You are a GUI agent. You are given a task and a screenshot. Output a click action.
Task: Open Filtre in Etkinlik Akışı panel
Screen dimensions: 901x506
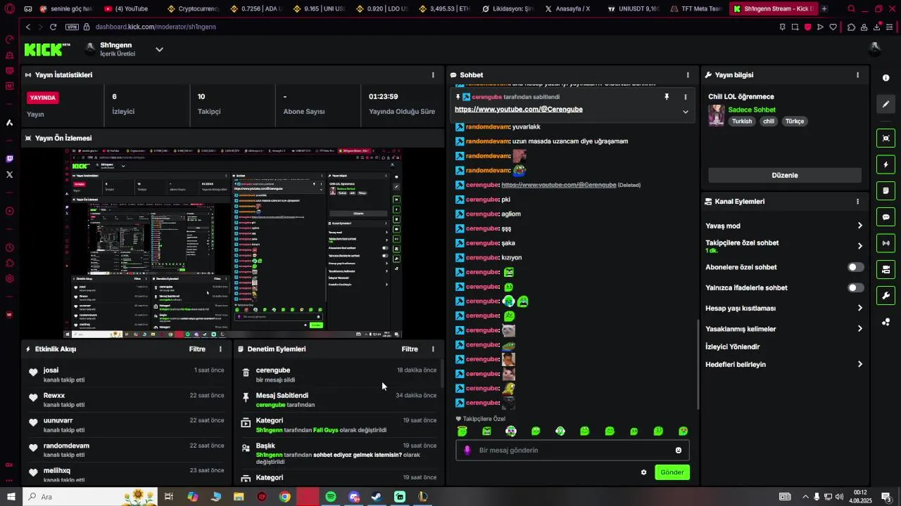[197, 349]
